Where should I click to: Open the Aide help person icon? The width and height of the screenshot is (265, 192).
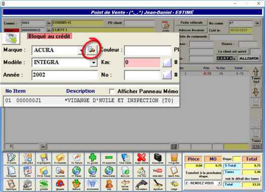click(109, 185)
